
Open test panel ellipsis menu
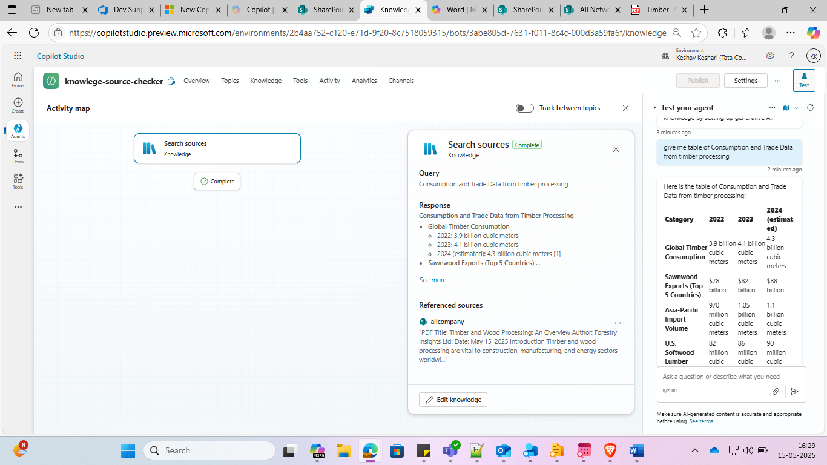click(x=772, y=108)
